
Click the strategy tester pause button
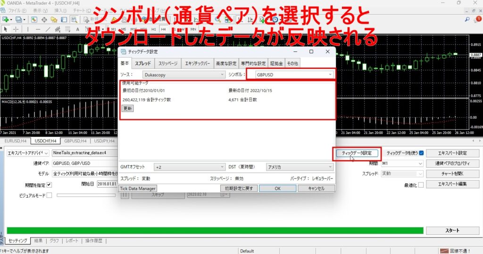125,195
